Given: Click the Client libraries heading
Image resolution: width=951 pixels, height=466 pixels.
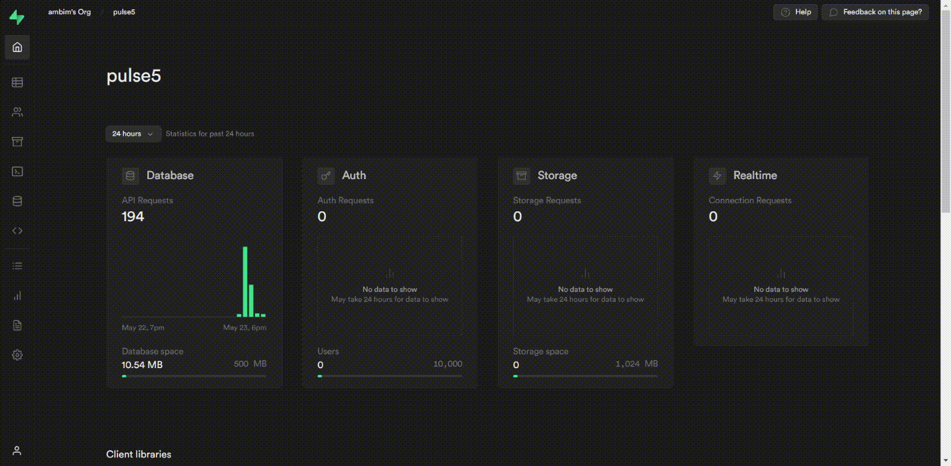Looking at the screenshot, I should click(138, 454).
